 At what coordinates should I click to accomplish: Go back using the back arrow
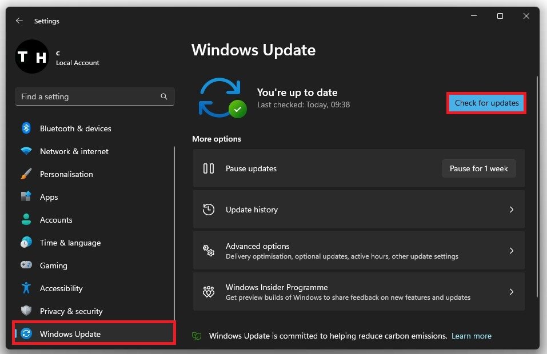19,21
